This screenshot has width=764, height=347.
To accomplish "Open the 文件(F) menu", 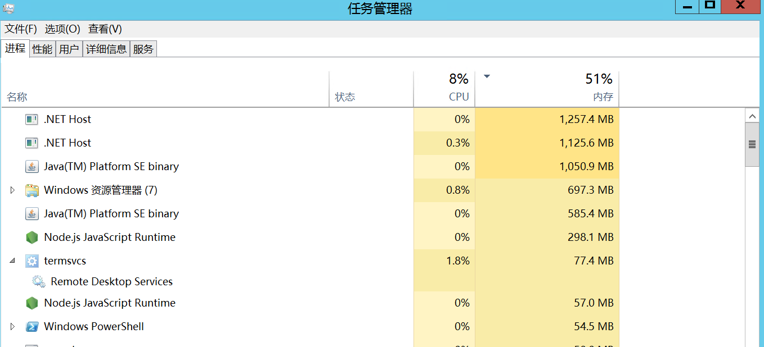I will [21, 29].
